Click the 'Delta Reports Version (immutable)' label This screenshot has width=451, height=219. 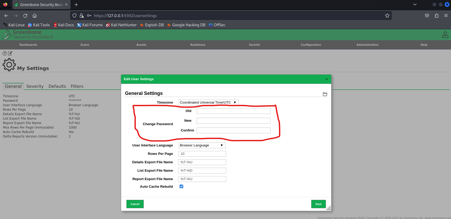(x=30, y=136)
